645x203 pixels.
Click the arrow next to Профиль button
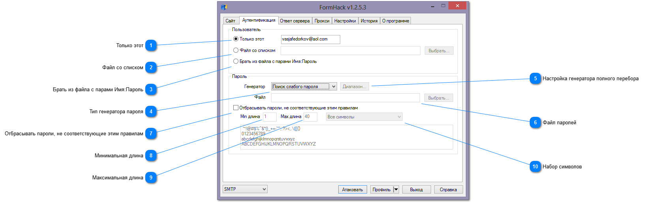coord(396,190)
